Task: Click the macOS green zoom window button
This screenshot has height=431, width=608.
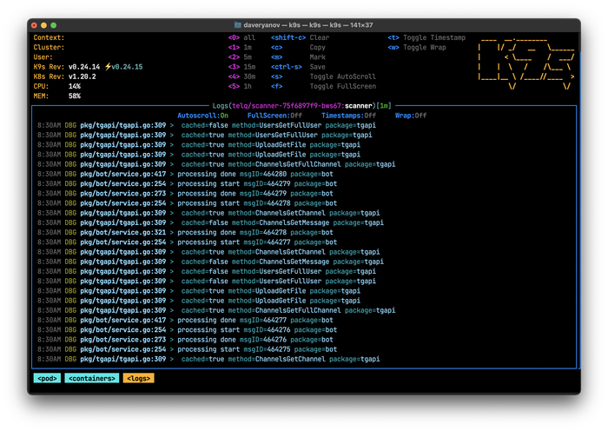Action: pyautogui.click(x=53, y=25)
